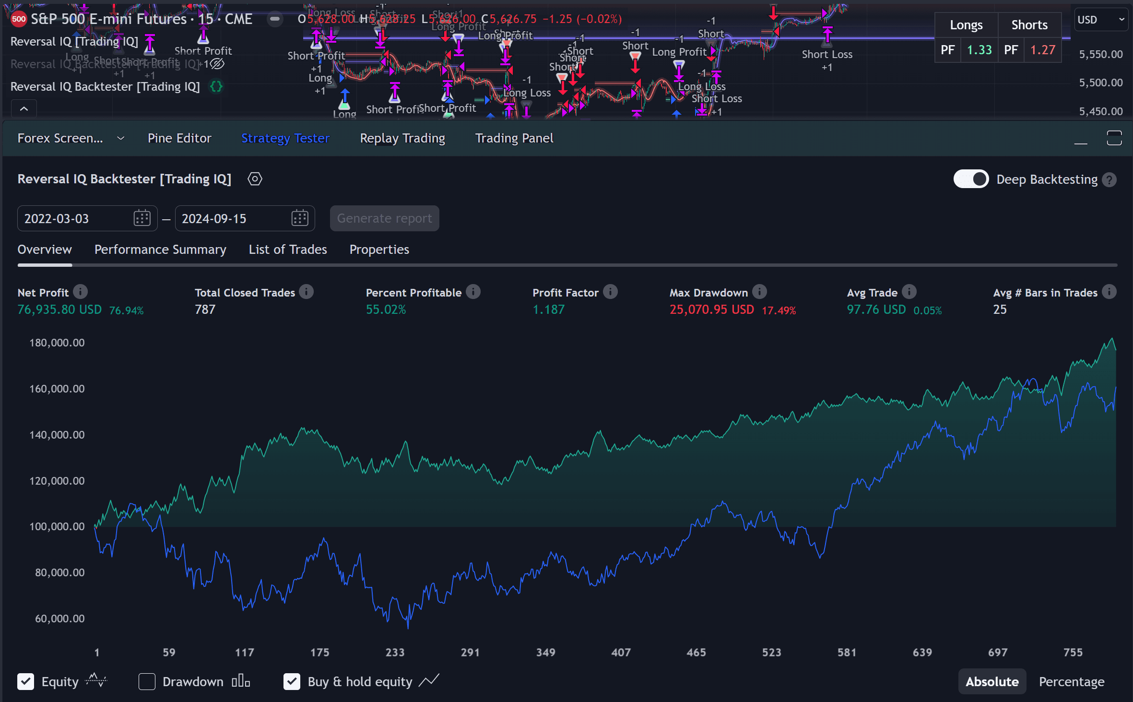Open end date calendar picker icon
Viewport: 1133px width, 702px height.
300,218
